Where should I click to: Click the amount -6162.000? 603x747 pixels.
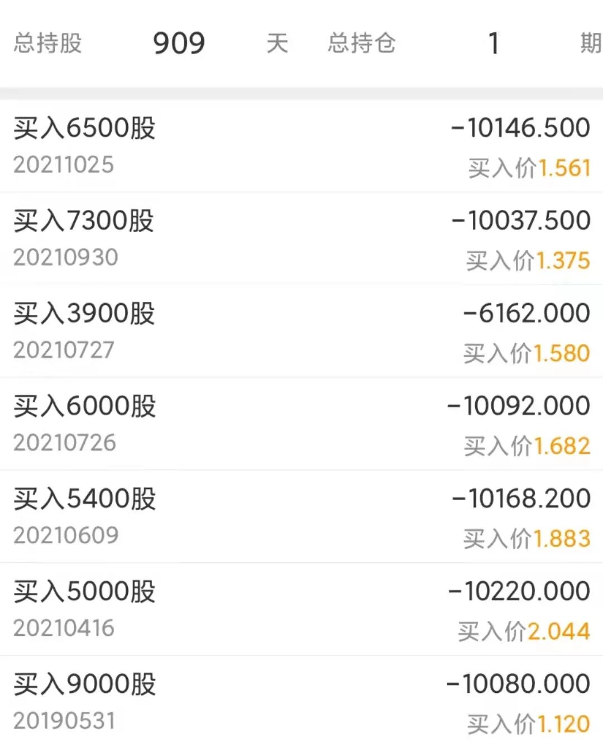(x=527, y=313)
